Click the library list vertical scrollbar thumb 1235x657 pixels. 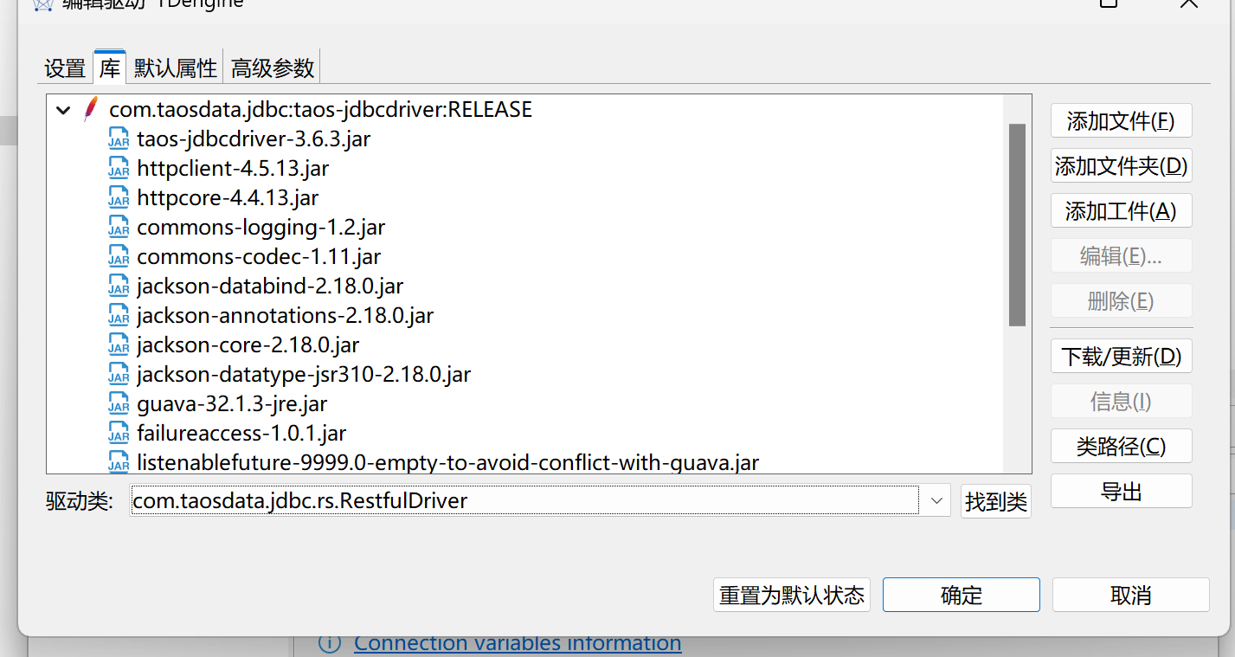coord(1017,225)
